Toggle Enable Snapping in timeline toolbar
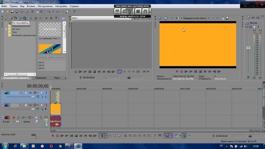Screen dimensions: 265x149 click(x=166, y=136)
